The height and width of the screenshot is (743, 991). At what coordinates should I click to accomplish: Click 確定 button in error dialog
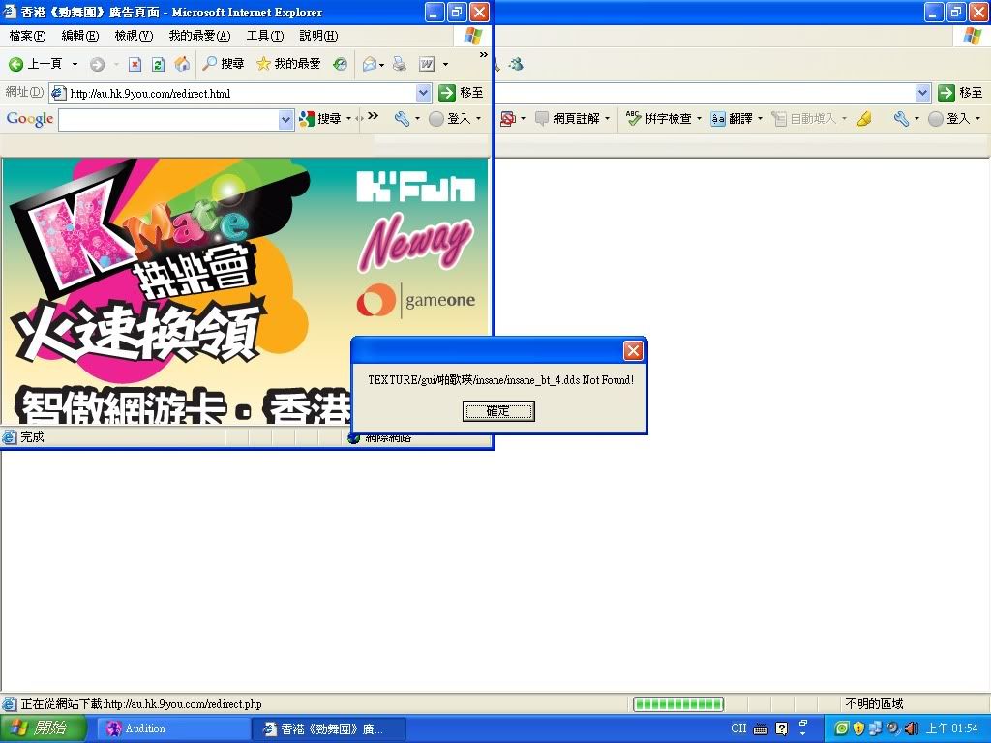(498, 411)
